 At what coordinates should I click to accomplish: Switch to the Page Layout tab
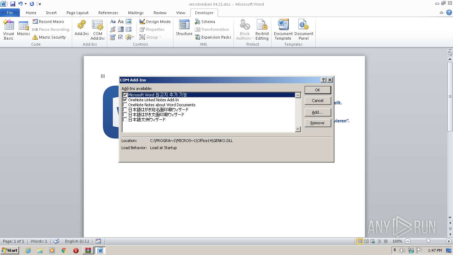[78, 13]
